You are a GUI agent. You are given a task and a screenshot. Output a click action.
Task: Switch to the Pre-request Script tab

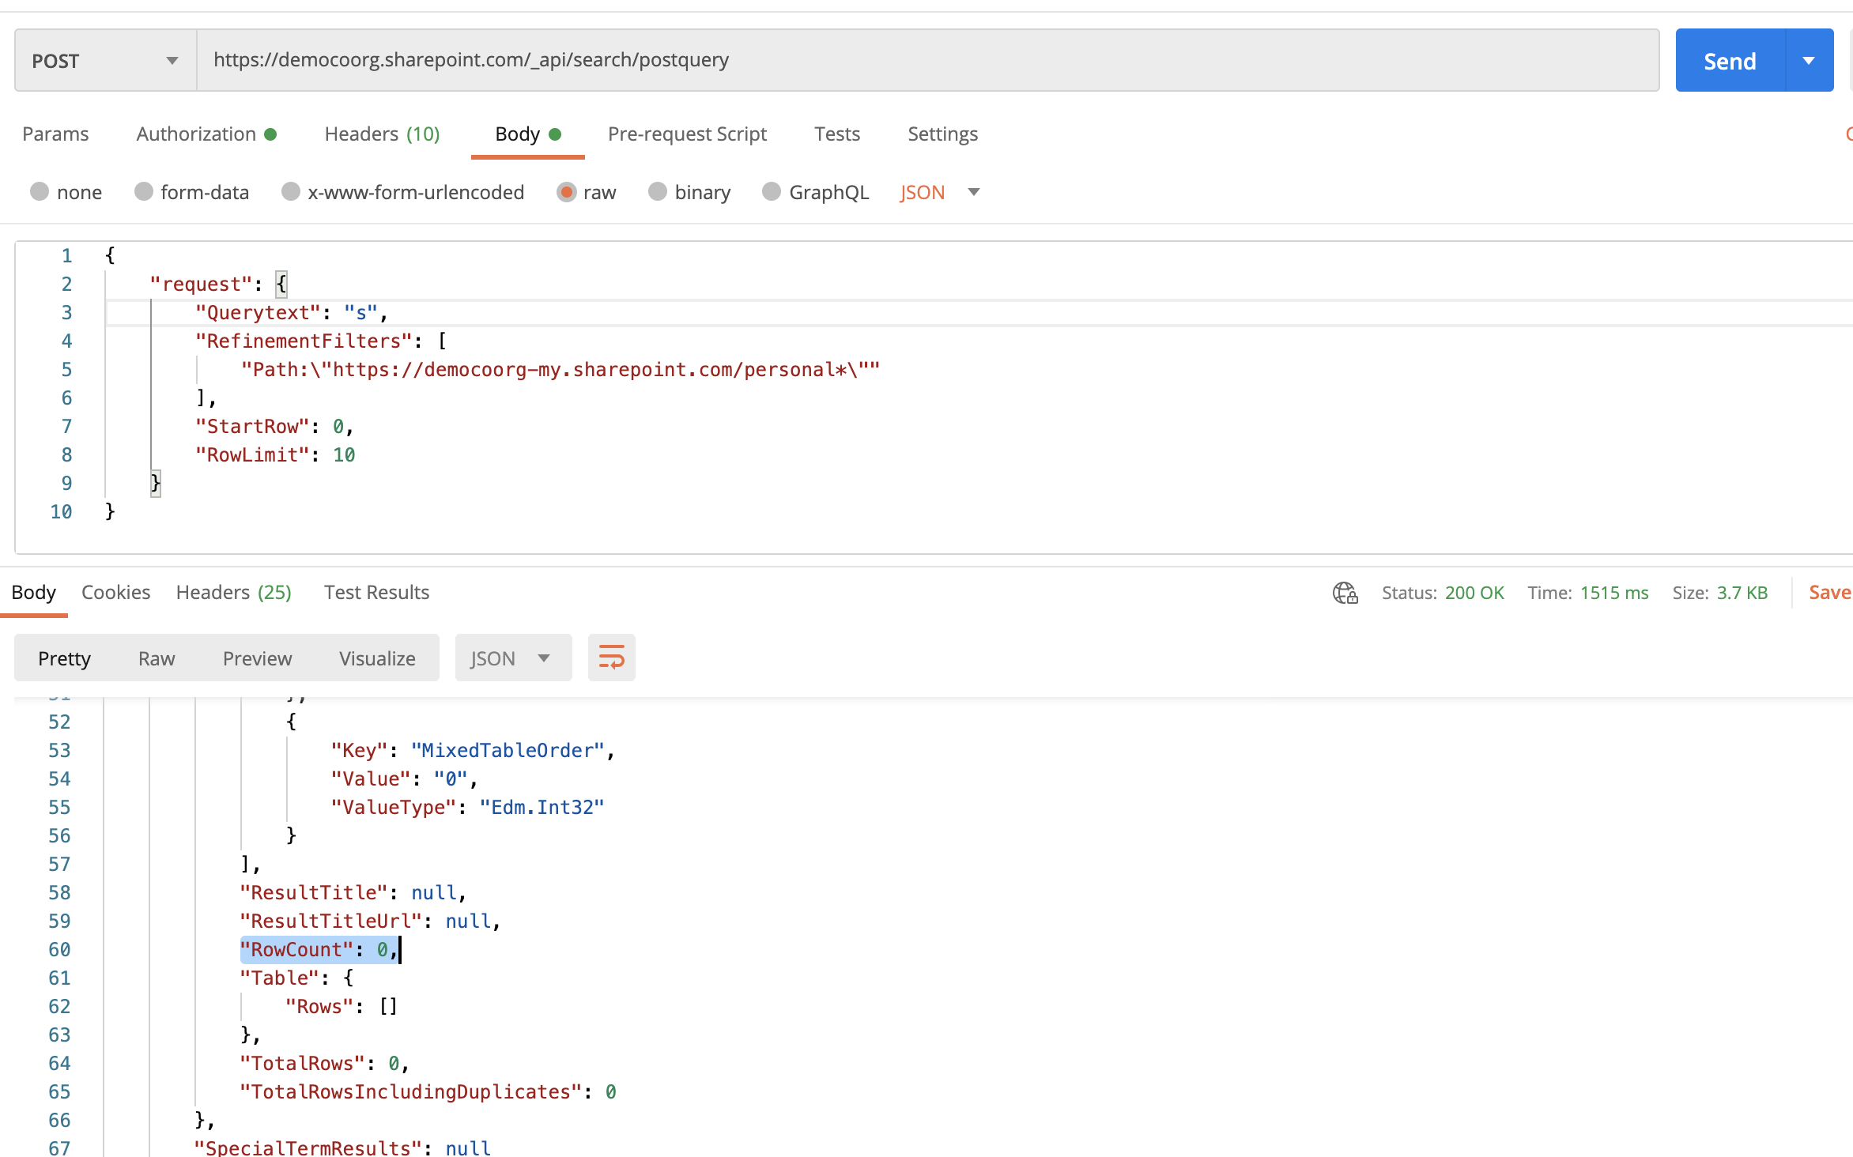687,134
